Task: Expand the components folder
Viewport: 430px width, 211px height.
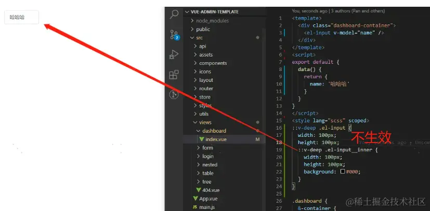Action: pyautogui.click(x=196, y=63)
